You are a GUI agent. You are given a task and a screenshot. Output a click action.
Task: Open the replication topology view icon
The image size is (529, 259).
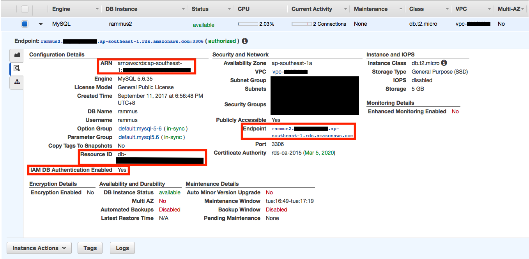coord(17,82)
